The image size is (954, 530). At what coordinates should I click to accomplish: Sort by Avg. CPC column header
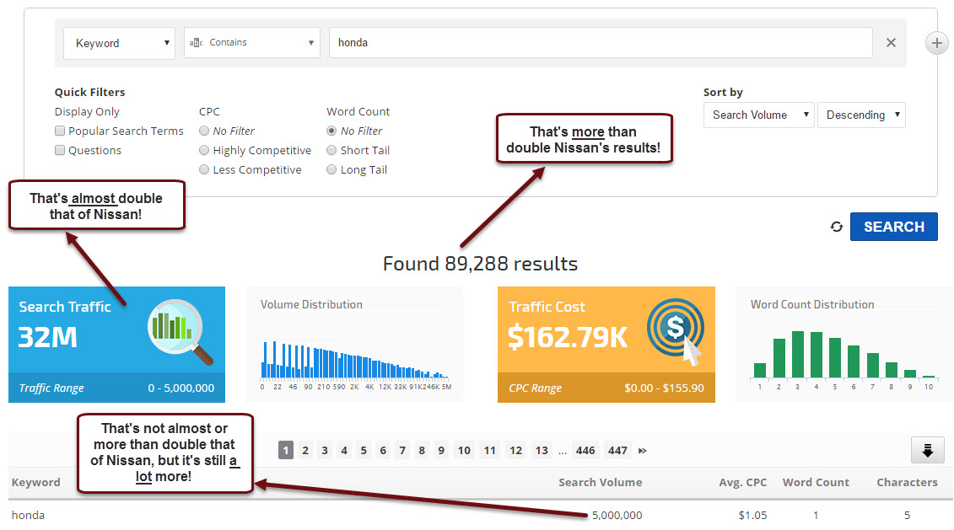coord(743,482)
